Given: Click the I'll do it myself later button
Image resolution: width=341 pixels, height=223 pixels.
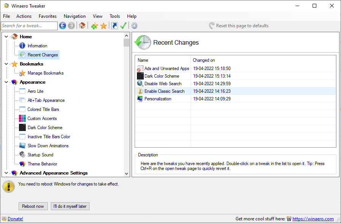Looking at the screenshot, I should point(70,206).
